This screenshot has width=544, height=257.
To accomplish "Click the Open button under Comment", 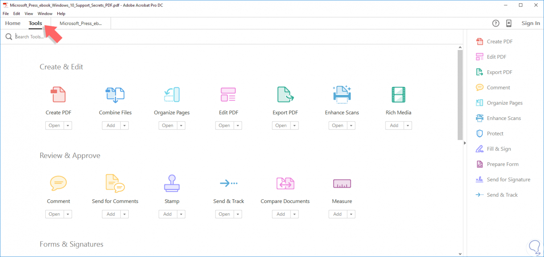I will tap(54, 214).
